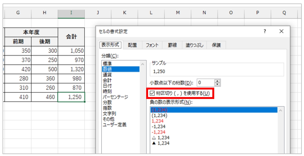Image resolution: width=304 pixels, height=156 pixels.
Task: Choose the black -1,234 negative format
Action: click(214, 126)
